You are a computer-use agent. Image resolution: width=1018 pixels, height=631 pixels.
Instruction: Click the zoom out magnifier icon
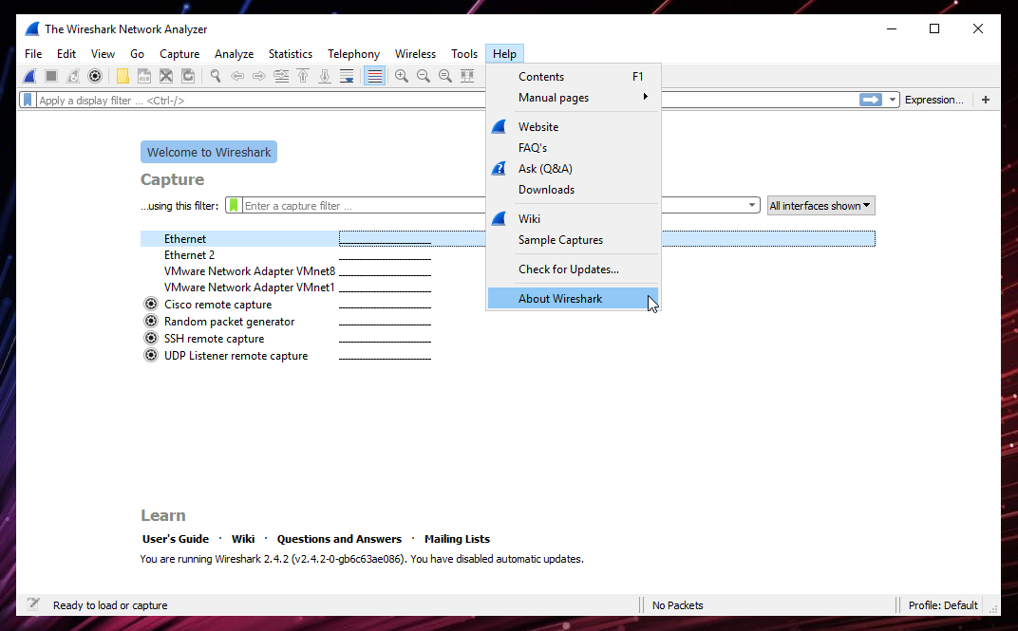pos(424,76)
